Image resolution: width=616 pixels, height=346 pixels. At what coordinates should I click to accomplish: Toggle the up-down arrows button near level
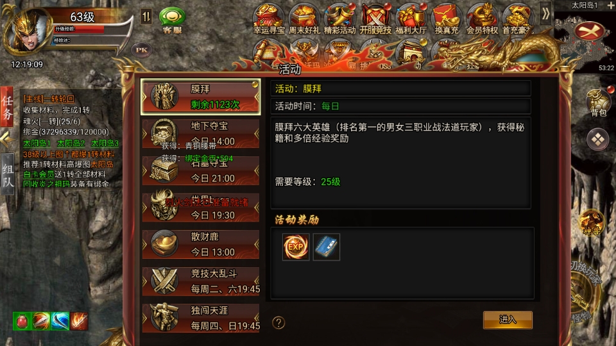click(146, 17)
